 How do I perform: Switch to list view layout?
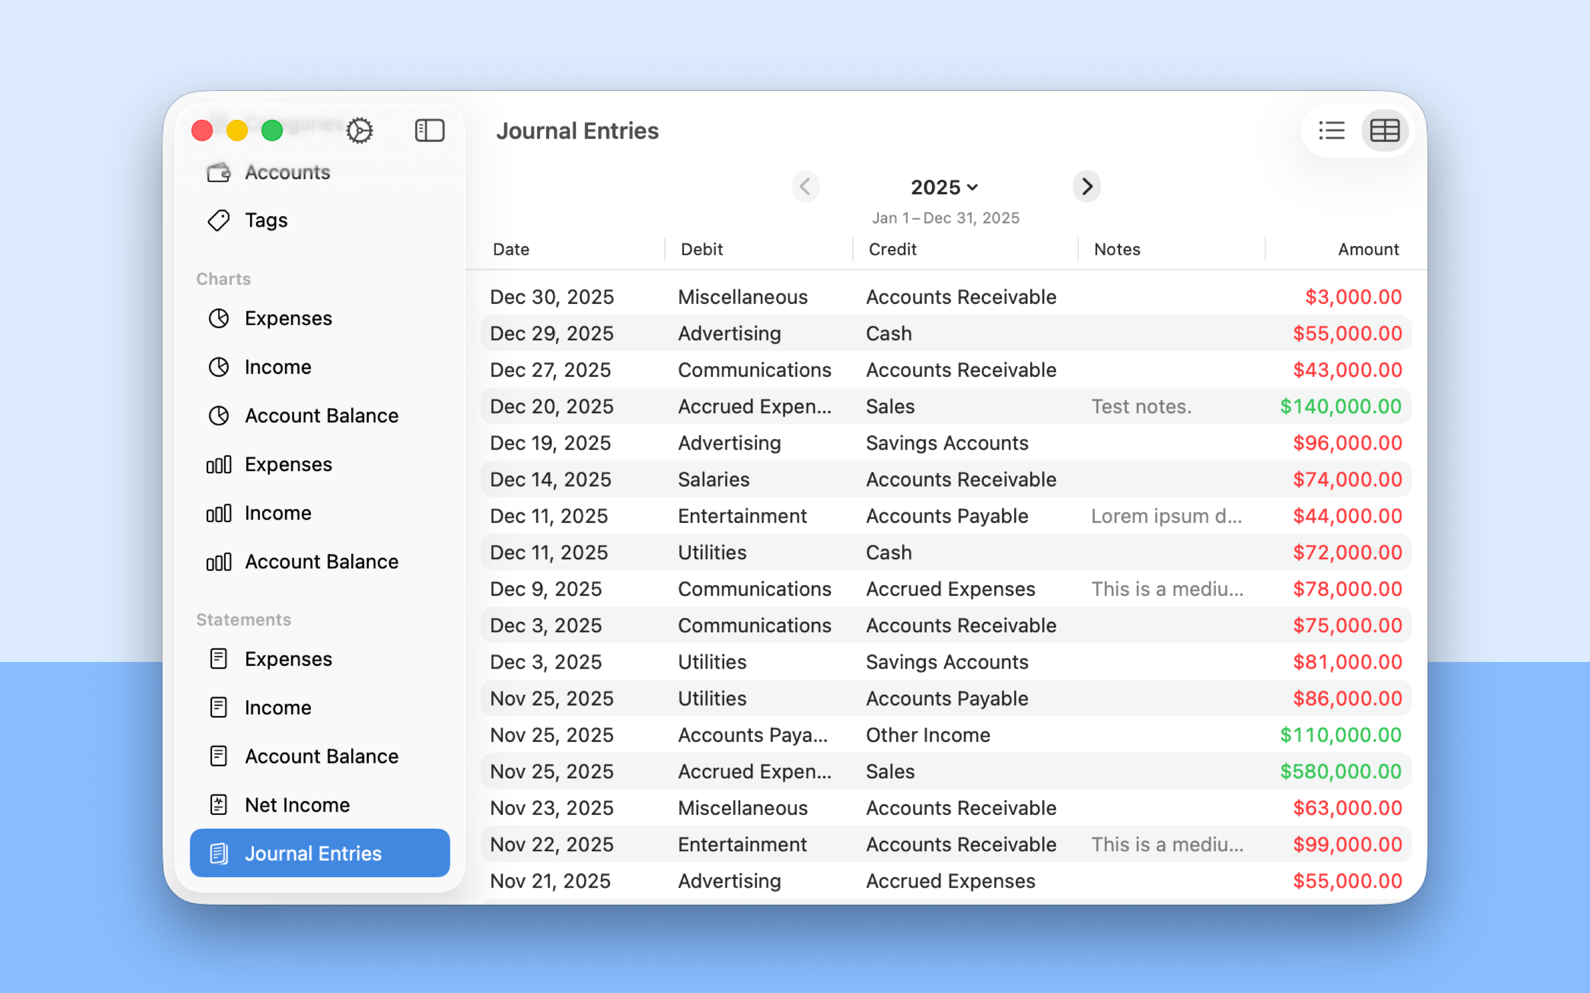pos(1331,131)
